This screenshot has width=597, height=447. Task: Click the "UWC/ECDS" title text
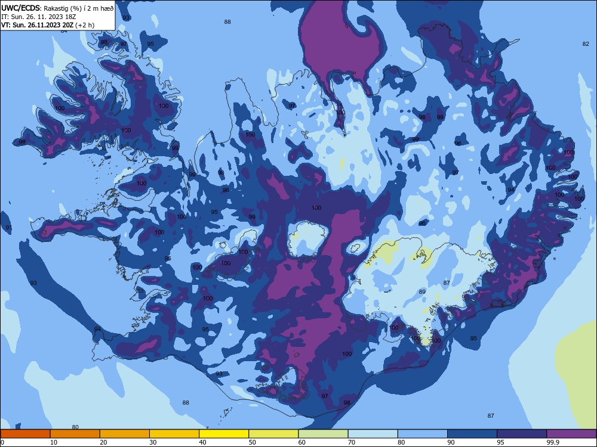(20, 8)
